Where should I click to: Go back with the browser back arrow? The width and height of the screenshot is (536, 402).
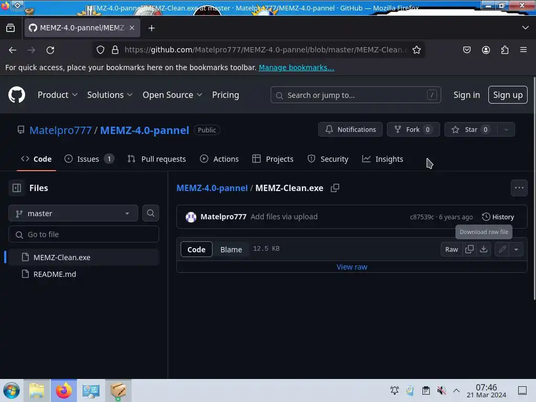(13, 50)
